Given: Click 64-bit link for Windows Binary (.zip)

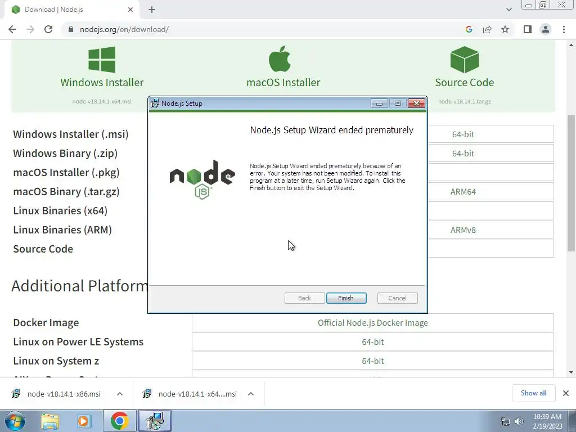Looking at the screenshot, I should [x=463, y=153].
